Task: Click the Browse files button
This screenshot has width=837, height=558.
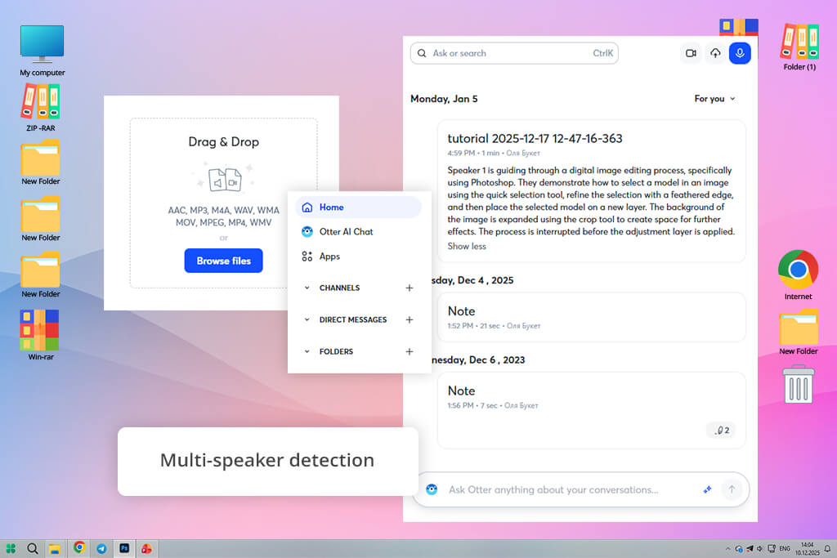Action: 224,261
